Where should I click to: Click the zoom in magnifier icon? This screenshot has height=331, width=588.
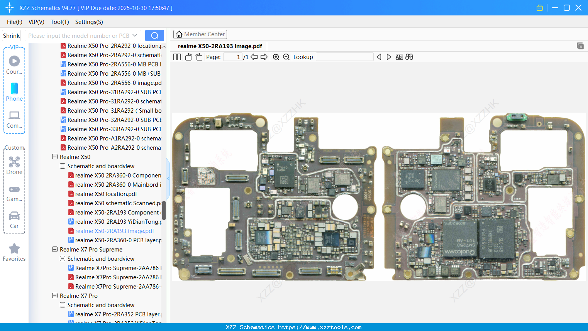click(x=276, y=57)
